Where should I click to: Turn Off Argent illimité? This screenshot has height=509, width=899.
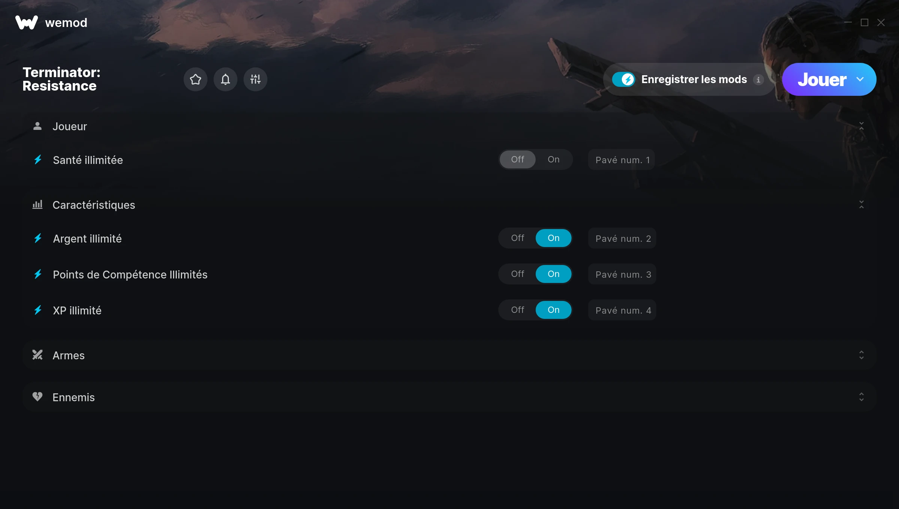click(x=518, y=238)
